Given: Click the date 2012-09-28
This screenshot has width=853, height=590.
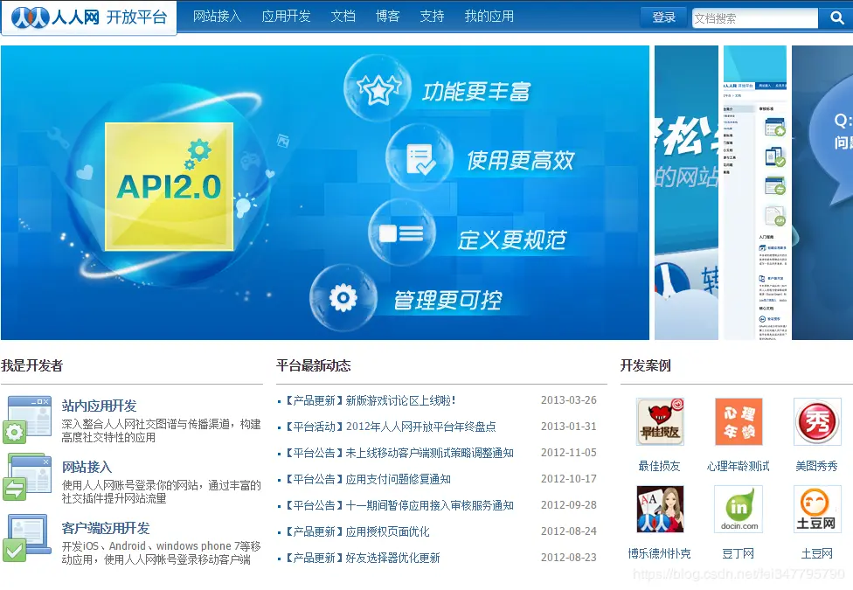Looking at the screenshot, I should (568, 504).
